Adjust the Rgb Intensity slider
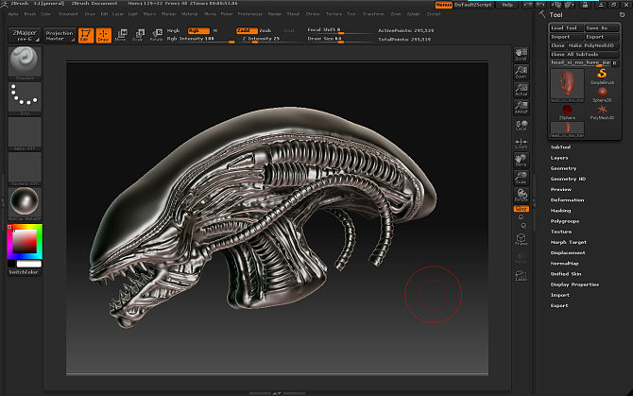 (x=200, y=39)
